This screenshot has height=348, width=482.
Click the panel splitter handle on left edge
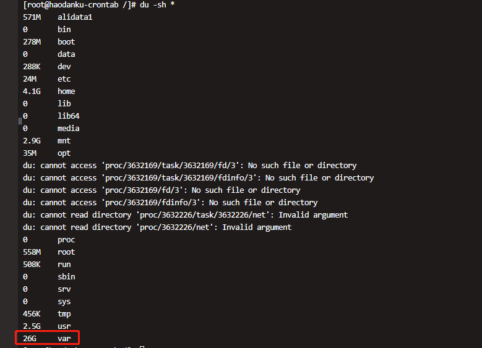click(x=20, y=121)
